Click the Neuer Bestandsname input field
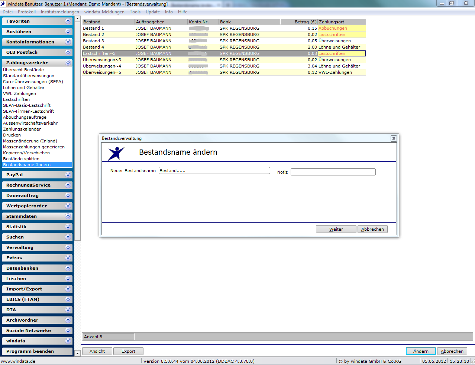Screen dimensions: 475x365 (x=214, y=171)
